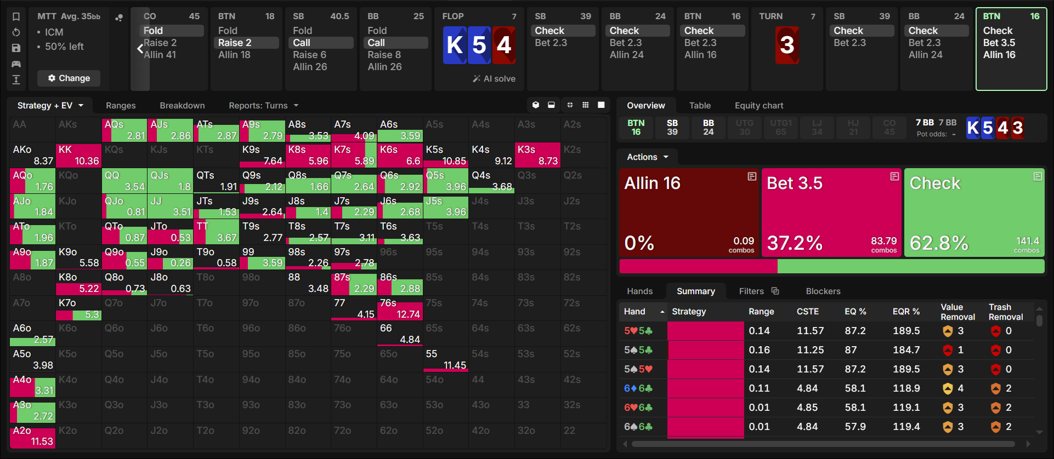The image size is (1054, 459).
Task: Select the small grid matrix size icon
Action: coord(586,105)
